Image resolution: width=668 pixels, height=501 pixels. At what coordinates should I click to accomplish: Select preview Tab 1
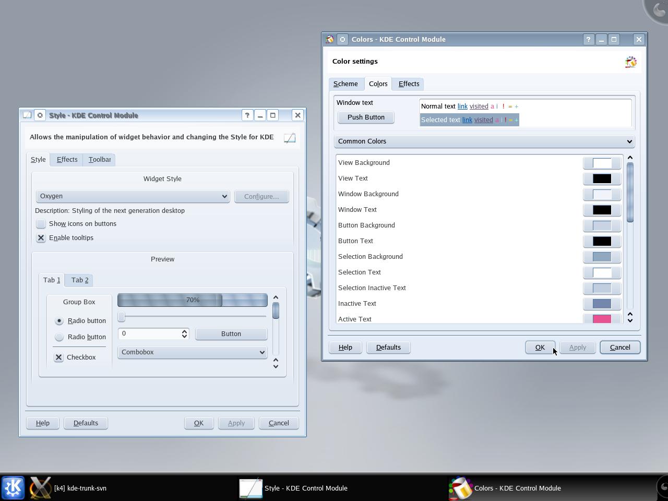coord(52,280)
